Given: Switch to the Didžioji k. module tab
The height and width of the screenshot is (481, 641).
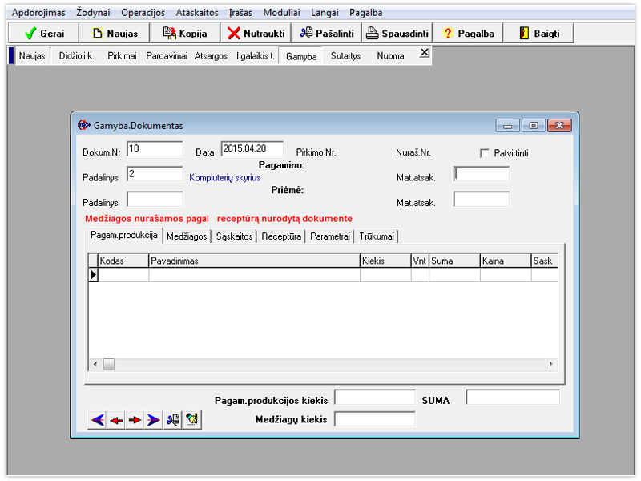Looking at the screenshot, I should (x=76, y=56).
